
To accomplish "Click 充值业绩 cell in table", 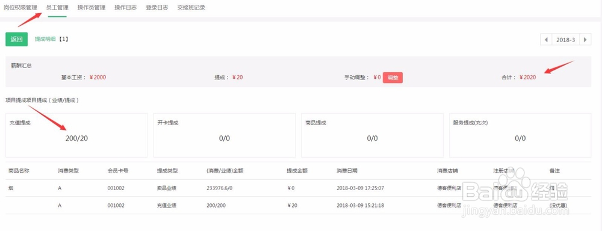I will coord(167,206).
